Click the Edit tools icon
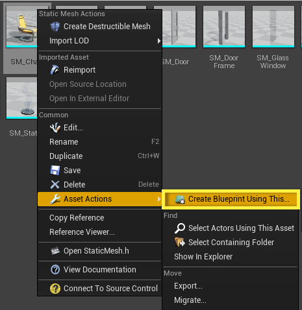The height and width of the screenshot is (310, 302). point(55,128)
